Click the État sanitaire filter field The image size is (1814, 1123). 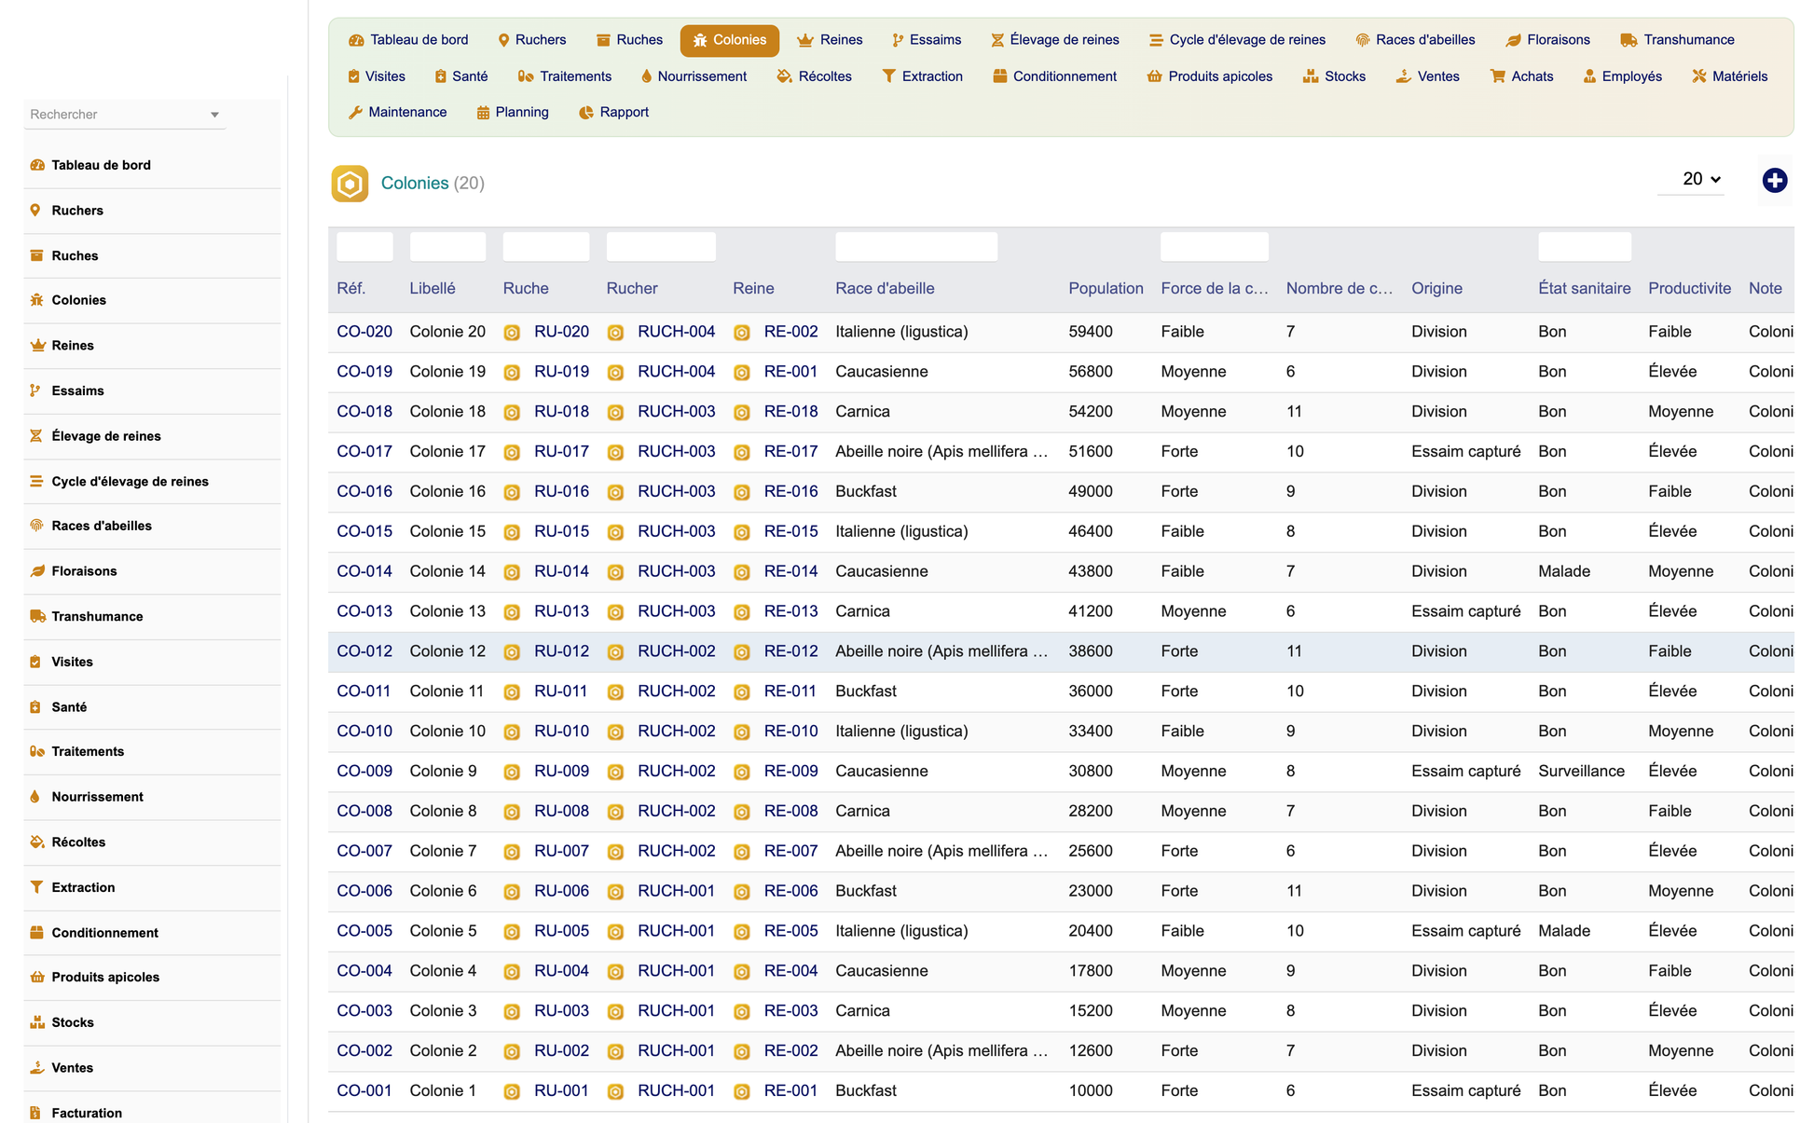1584,247
